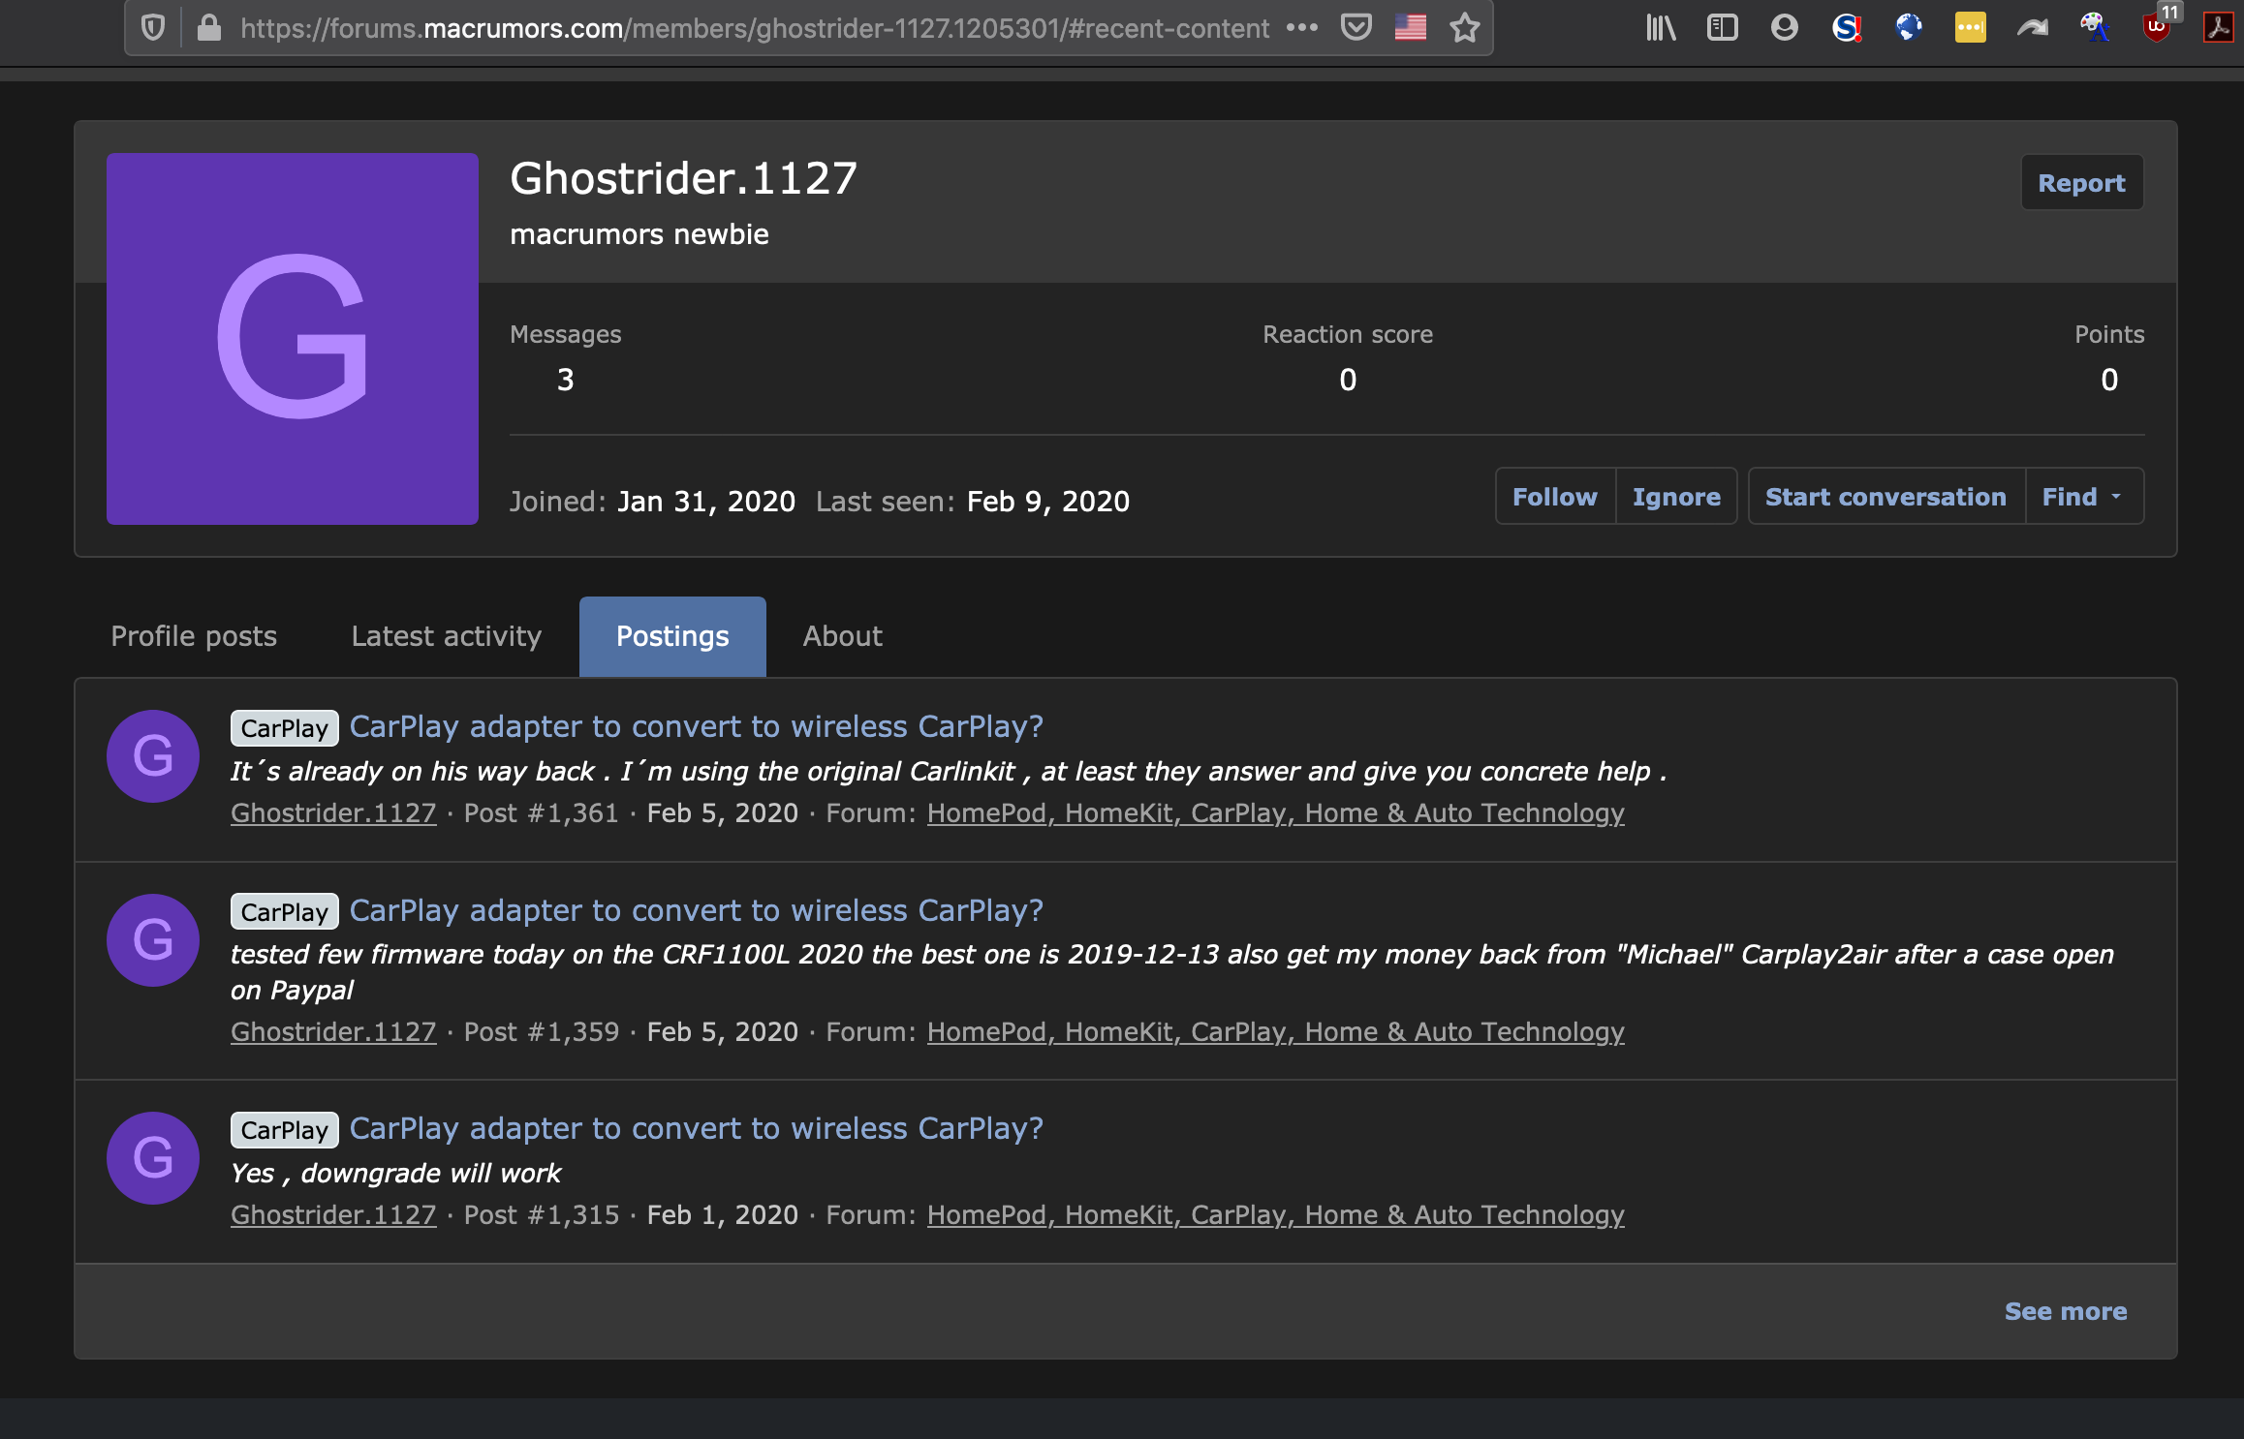Click the Report button
Screen dimensions: 2244x1439
pyautogui.click(x=2081, y=183)
